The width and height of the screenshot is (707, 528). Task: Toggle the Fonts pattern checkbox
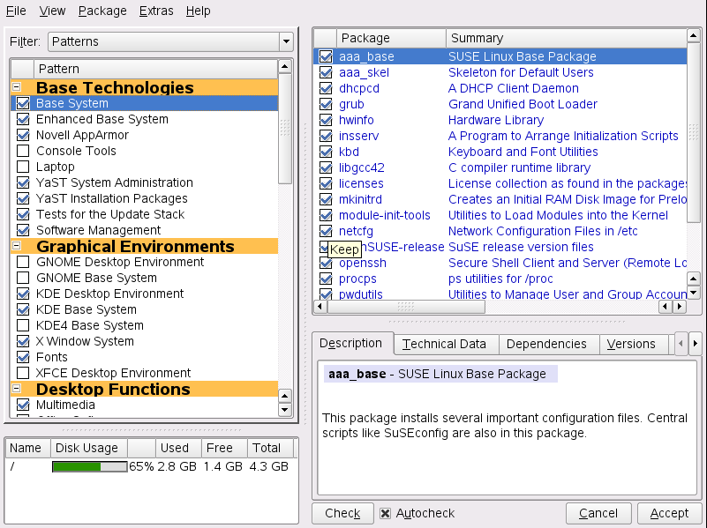pos(23,357)
